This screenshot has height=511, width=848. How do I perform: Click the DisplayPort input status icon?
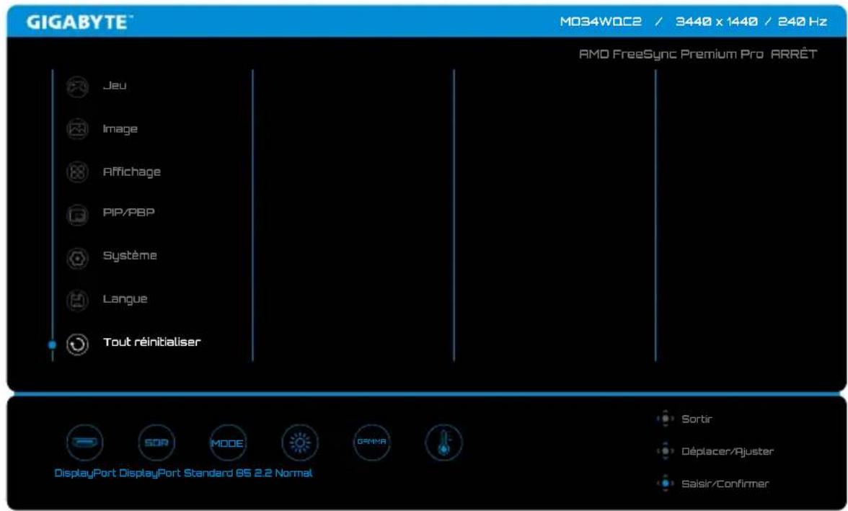[85, 443]
